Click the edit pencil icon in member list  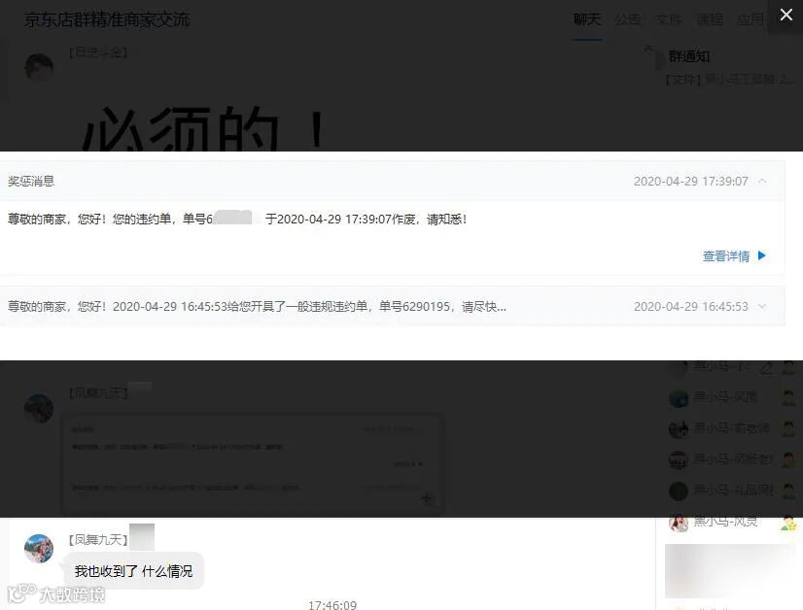[x=766, y=367]
